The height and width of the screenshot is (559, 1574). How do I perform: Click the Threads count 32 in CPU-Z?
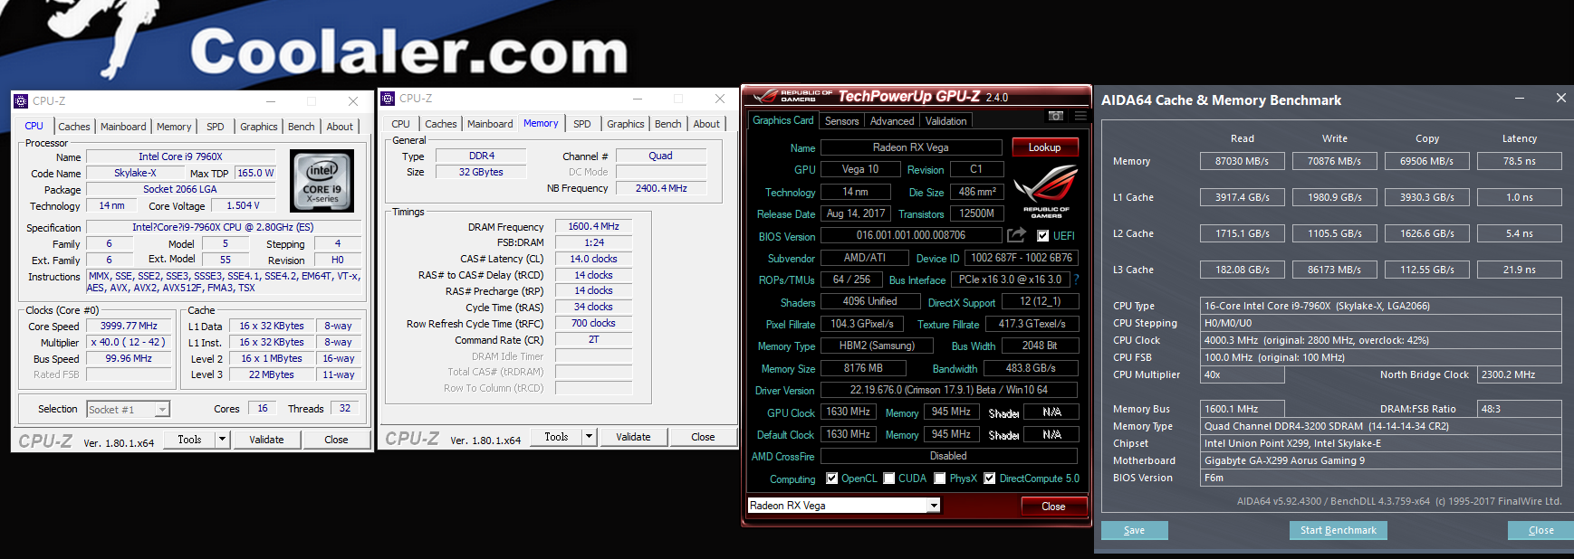(345, 408)
